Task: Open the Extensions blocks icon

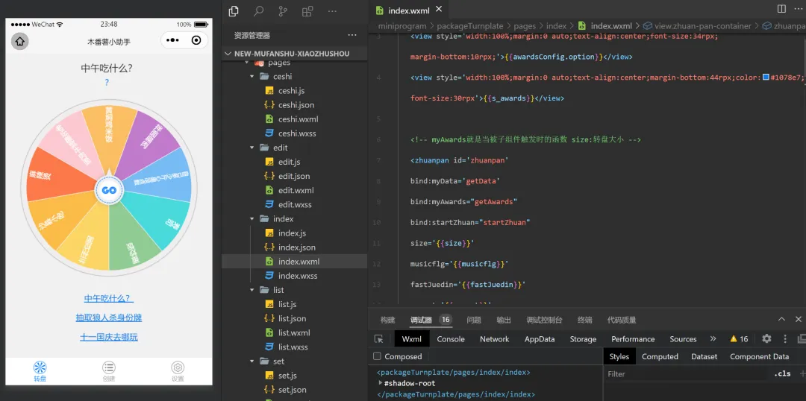Action: pyautogui.click(x=307, y=10)
